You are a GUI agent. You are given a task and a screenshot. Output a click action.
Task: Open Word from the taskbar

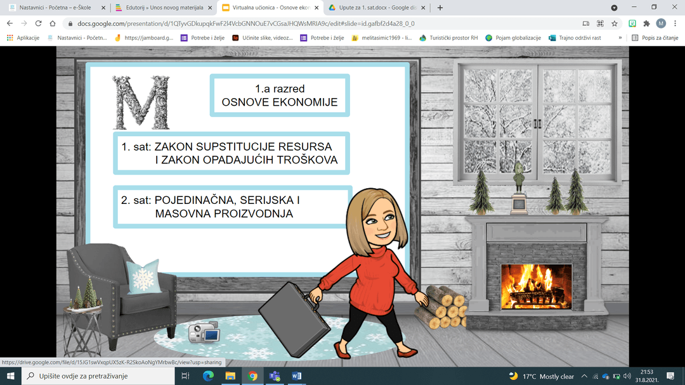[296, 376]
